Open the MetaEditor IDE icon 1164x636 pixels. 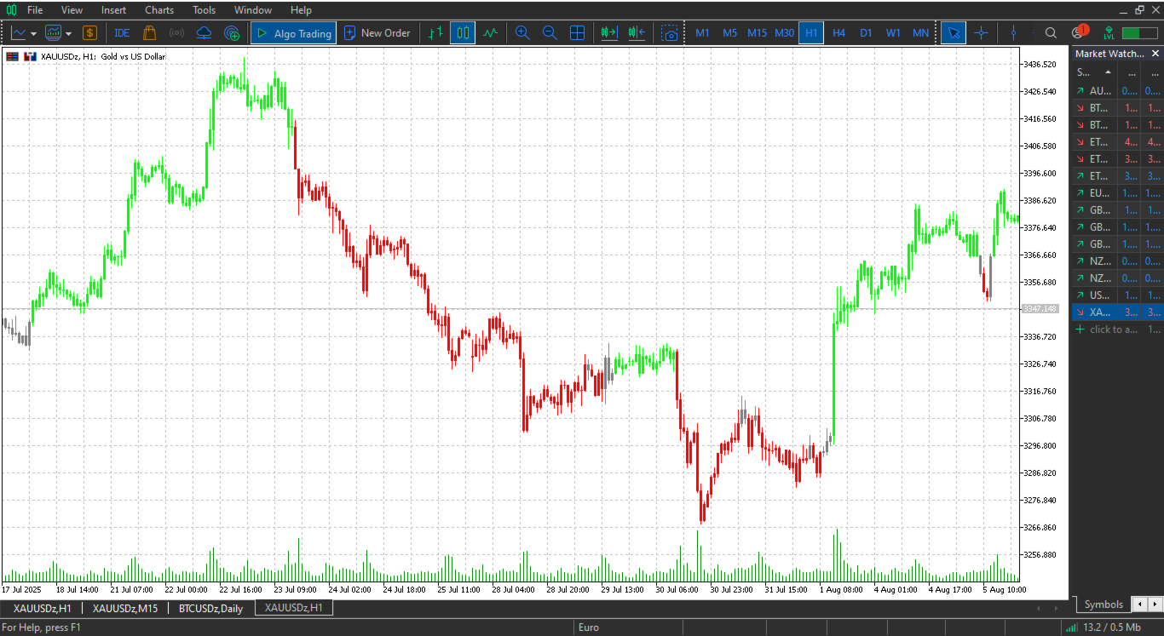122,33
